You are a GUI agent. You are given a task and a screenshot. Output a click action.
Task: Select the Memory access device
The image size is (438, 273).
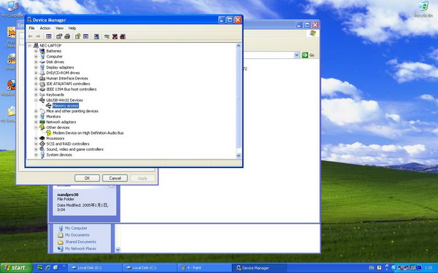point(66,106)
